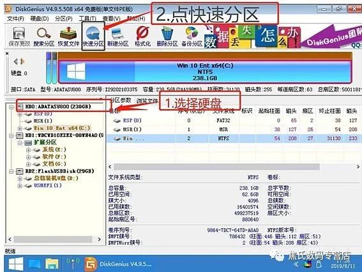The height and width of the screenshot is (272, 362).
Task: Click the Delete Partition (删除分区) icon
Action: click(x=167, y=36)
